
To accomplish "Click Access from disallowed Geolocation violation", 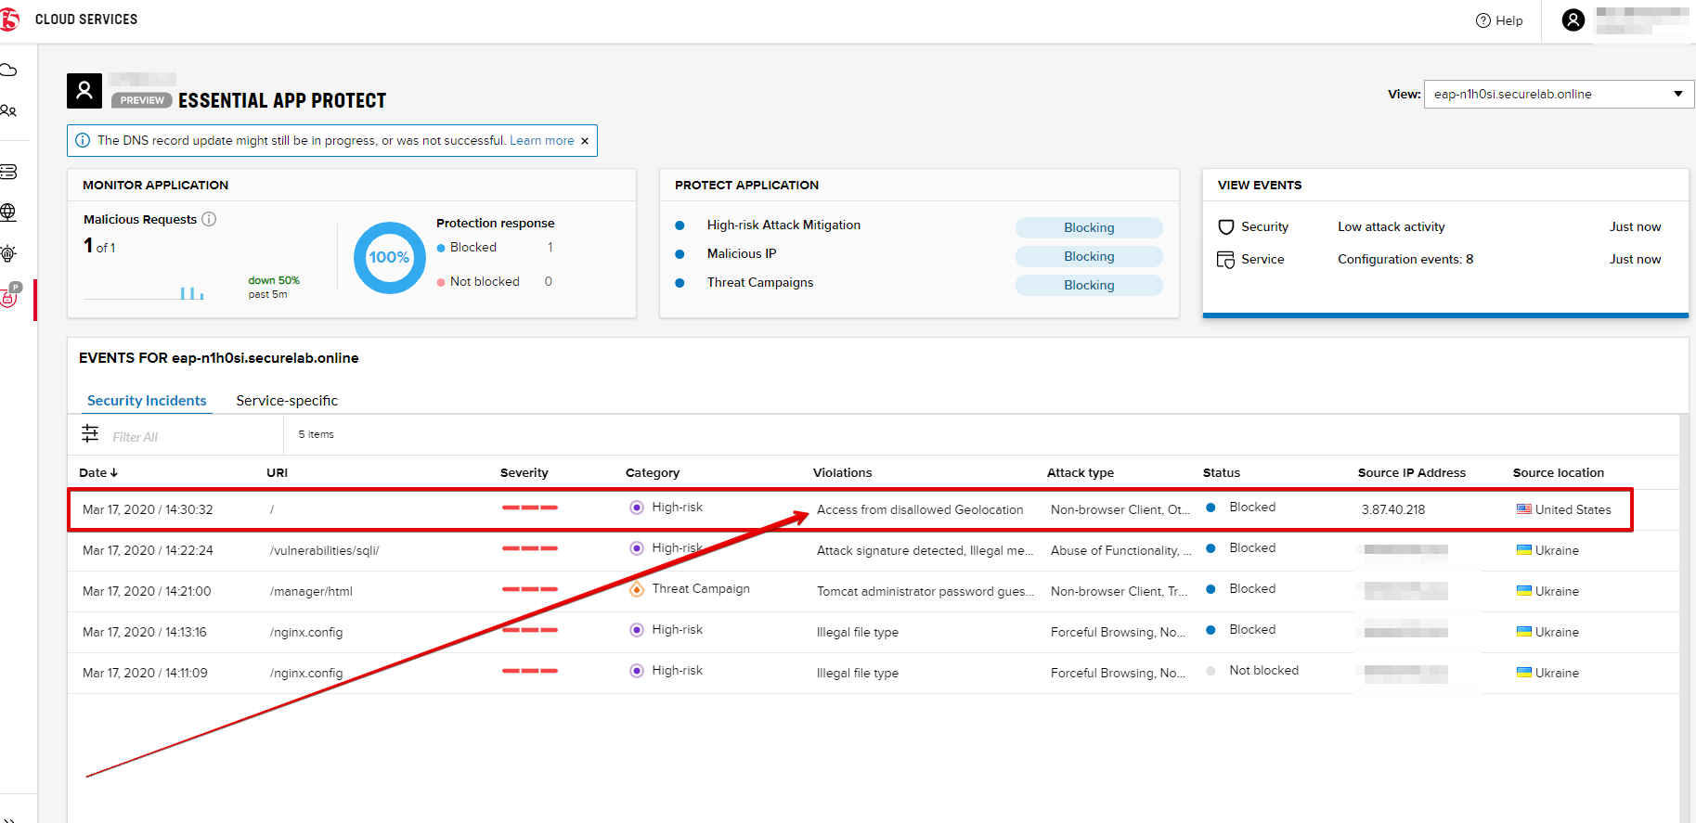I will coord(920,509).
